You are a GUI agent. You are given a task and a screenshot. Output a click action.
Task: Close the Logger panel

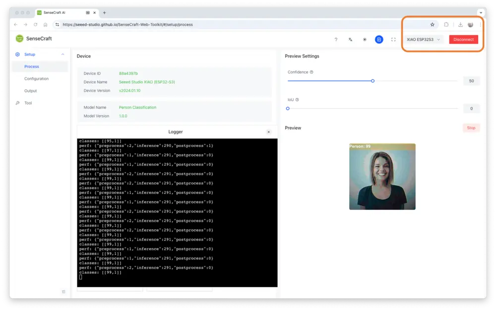269,132
